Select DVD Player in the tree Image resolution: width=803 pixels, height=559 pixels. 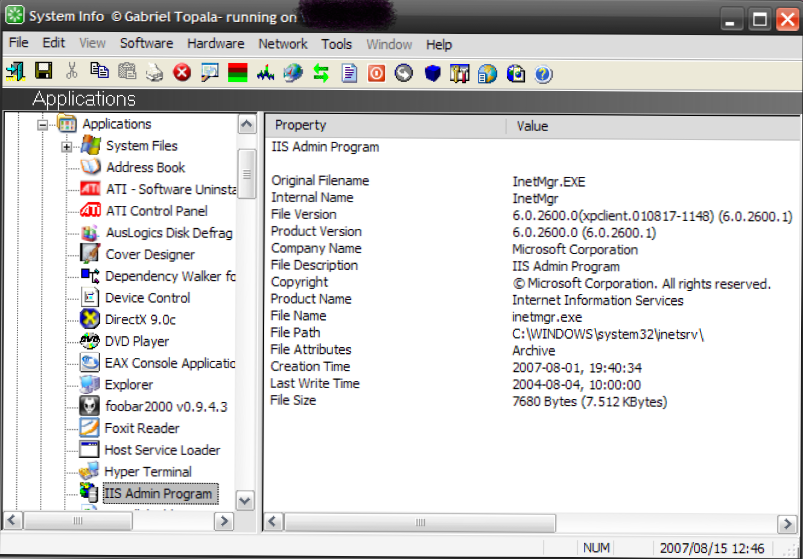tap(137, 341)
